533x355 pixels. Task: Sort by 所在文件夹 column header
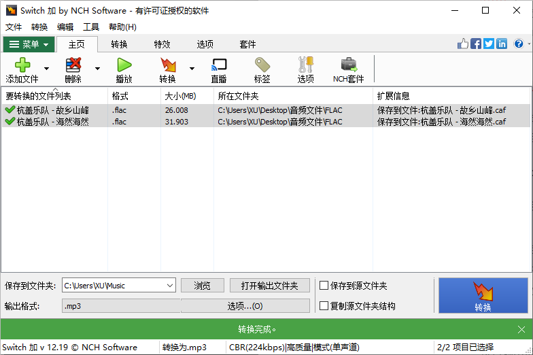294,96
